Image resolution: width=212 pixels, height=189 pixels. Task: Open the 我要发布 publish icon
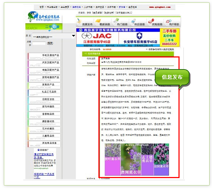[x=85, y=22]
